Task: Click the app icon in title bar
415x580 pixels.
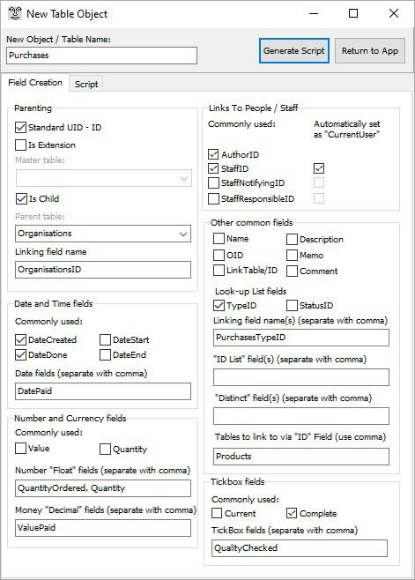Action: [14, 14]
